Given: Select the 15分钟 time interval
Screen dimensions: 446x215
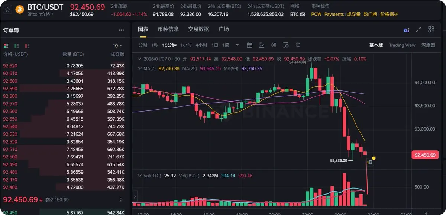Looking at the screenshot, I should [x=169, y=45].
